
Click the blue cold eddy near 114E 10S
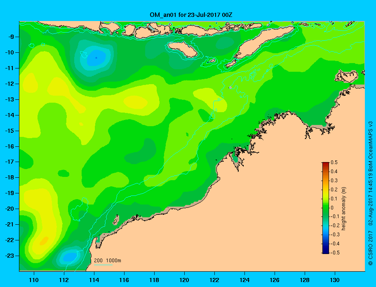tap(96, 58)
